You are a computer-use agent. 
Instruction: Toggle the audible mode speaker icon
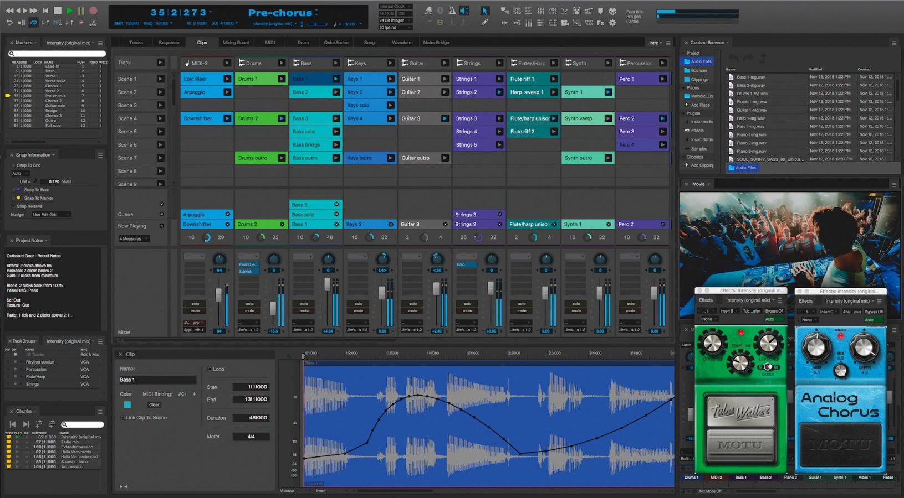click(x=464, y=11)
